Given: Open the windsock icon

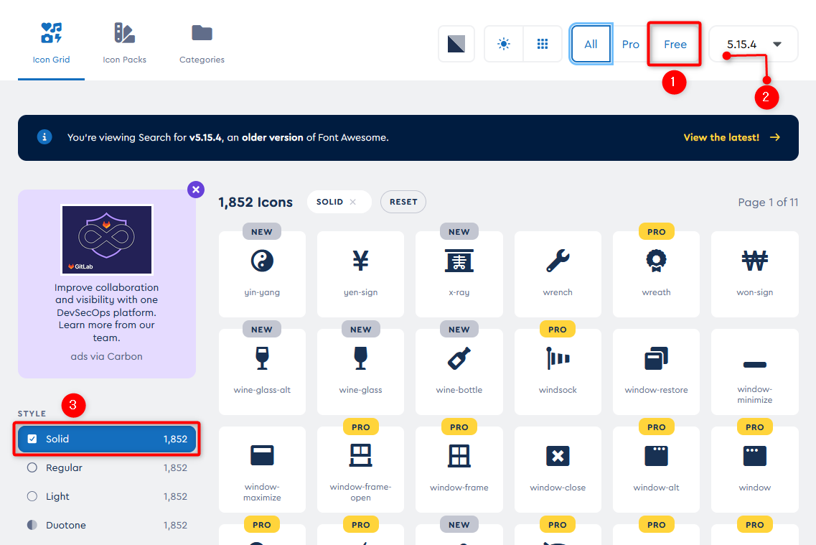Looking at the screenshot, I should (558, 372).
